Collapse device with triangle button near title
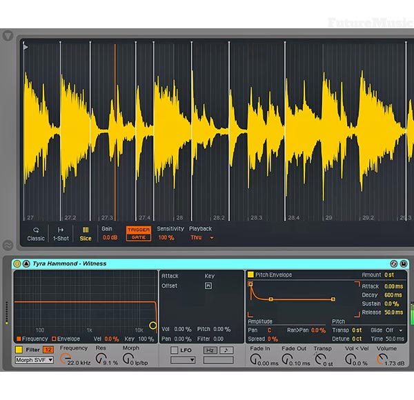This screenshot has width=414, height=400. pos(26,263)
